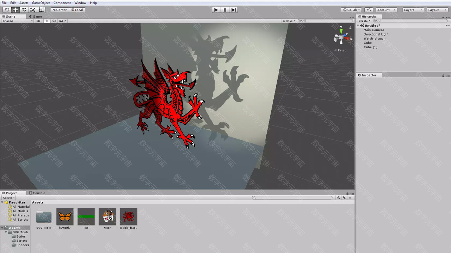
Task: Select the Welsh_dragon asset thumbnail
Action: (x=128, y=216)
